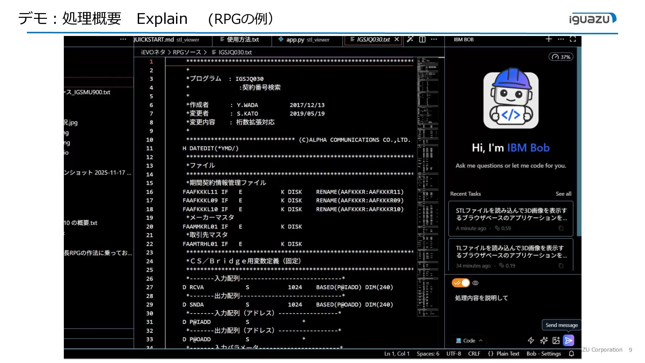Viewport: 645px width, 363px height.
Task: Send the message to IBM Bob
Action: (568, 340)
